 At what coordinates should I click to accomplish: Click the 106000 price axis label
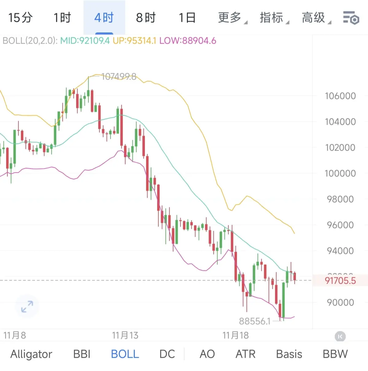(340, 96)
